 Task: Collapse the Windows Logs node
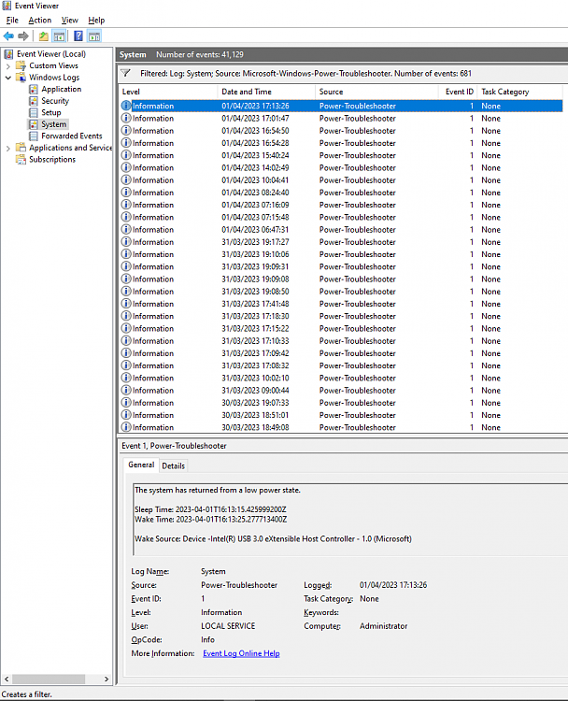click(8, 78)
